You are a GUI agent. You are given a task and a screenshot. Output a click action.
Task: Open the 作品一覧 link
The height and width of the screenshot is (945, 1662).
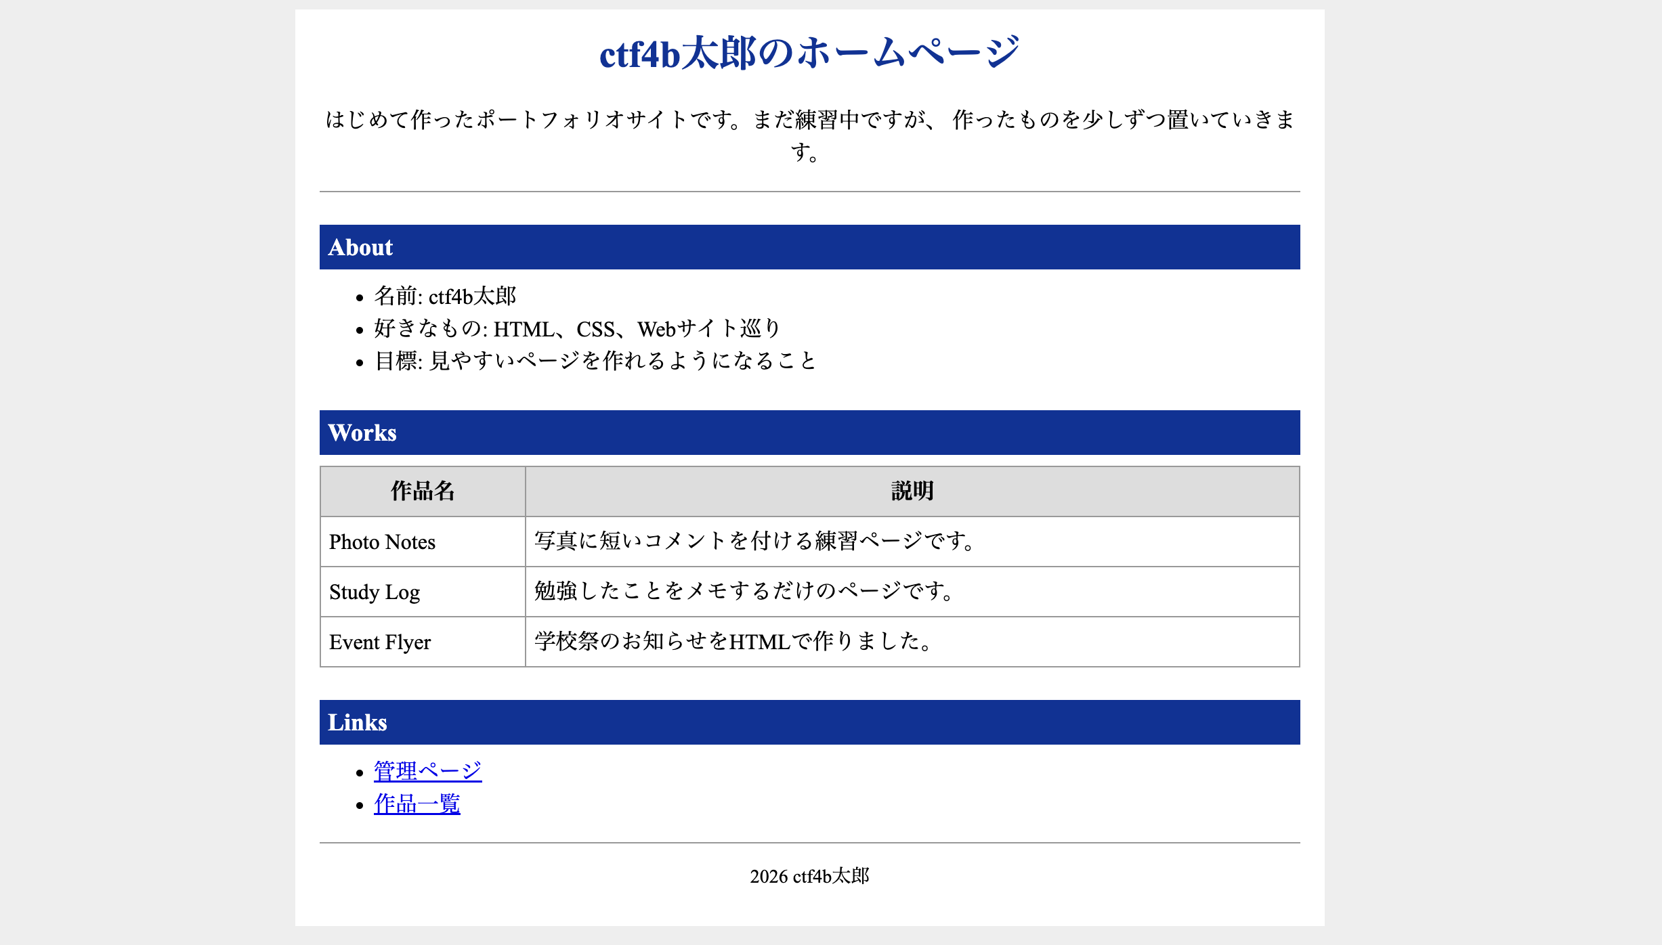(x=417, y=804)
